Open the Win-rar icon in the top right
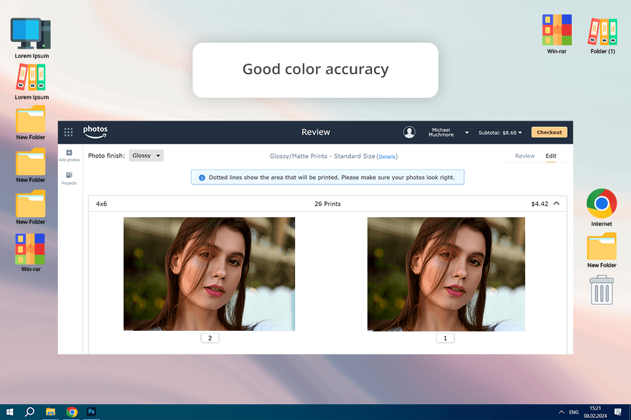This screenshot has width=631, height=420. [x=557, y=35]
